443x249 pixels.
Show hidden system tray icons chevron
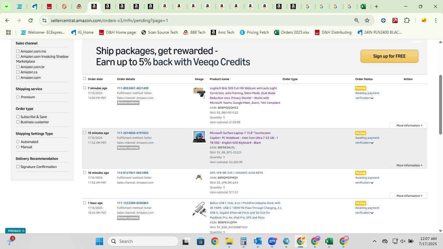point(374,241)
